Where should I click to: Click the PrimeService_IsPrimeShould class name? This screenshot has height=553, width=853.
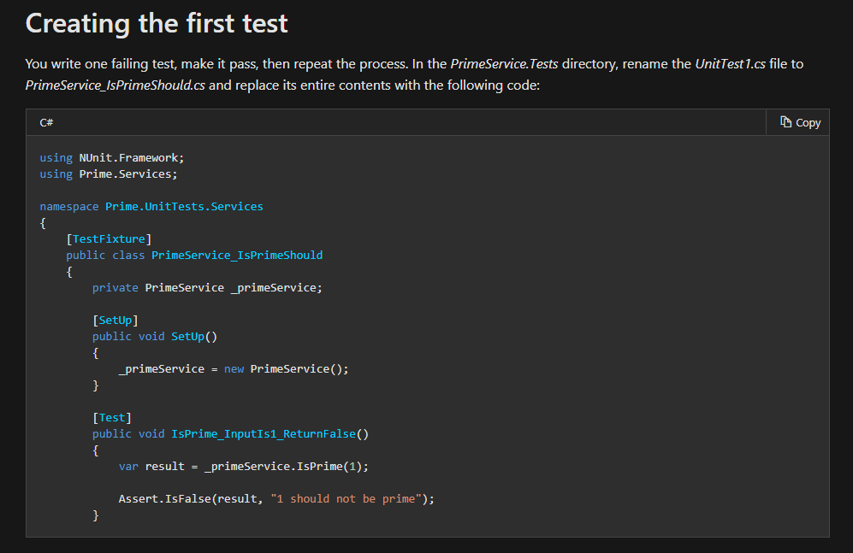click(x=237, y=255)
